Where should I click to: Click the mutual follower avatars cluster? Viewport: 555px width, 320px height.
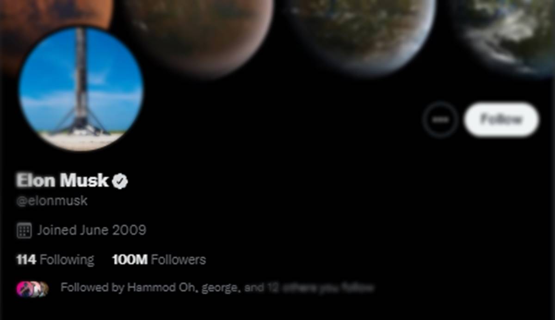coord(32,289)
